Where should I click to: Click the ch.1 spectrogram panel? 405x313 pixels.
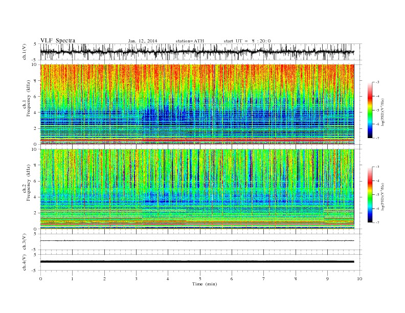point(197,104)
